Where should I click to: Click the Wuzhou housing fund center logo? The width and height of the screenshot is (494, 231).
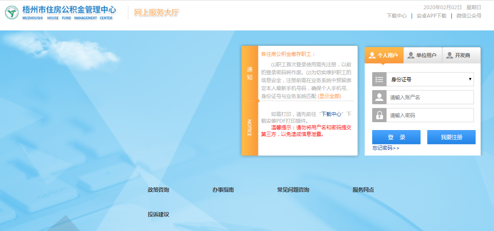click(x=12, y=13)
